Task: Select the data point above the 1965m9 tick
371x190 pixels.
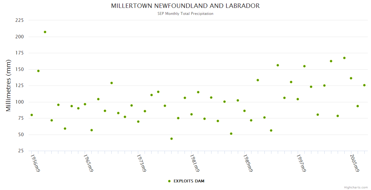Action: coord(85,104)
